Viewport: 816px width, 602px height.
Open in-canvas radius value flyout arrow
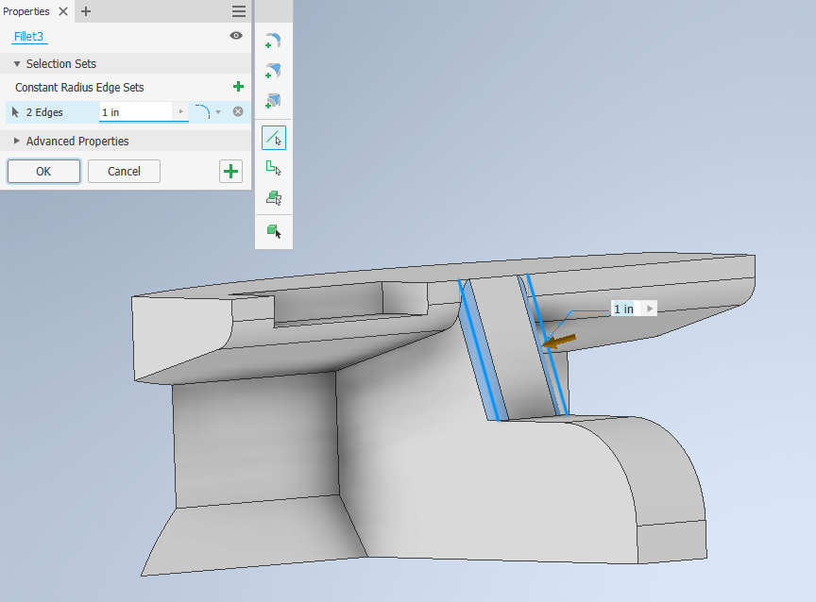pyautogui.click(x=650, y=309)
